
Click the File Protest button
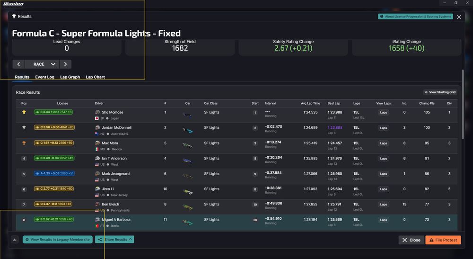(443, 240)
